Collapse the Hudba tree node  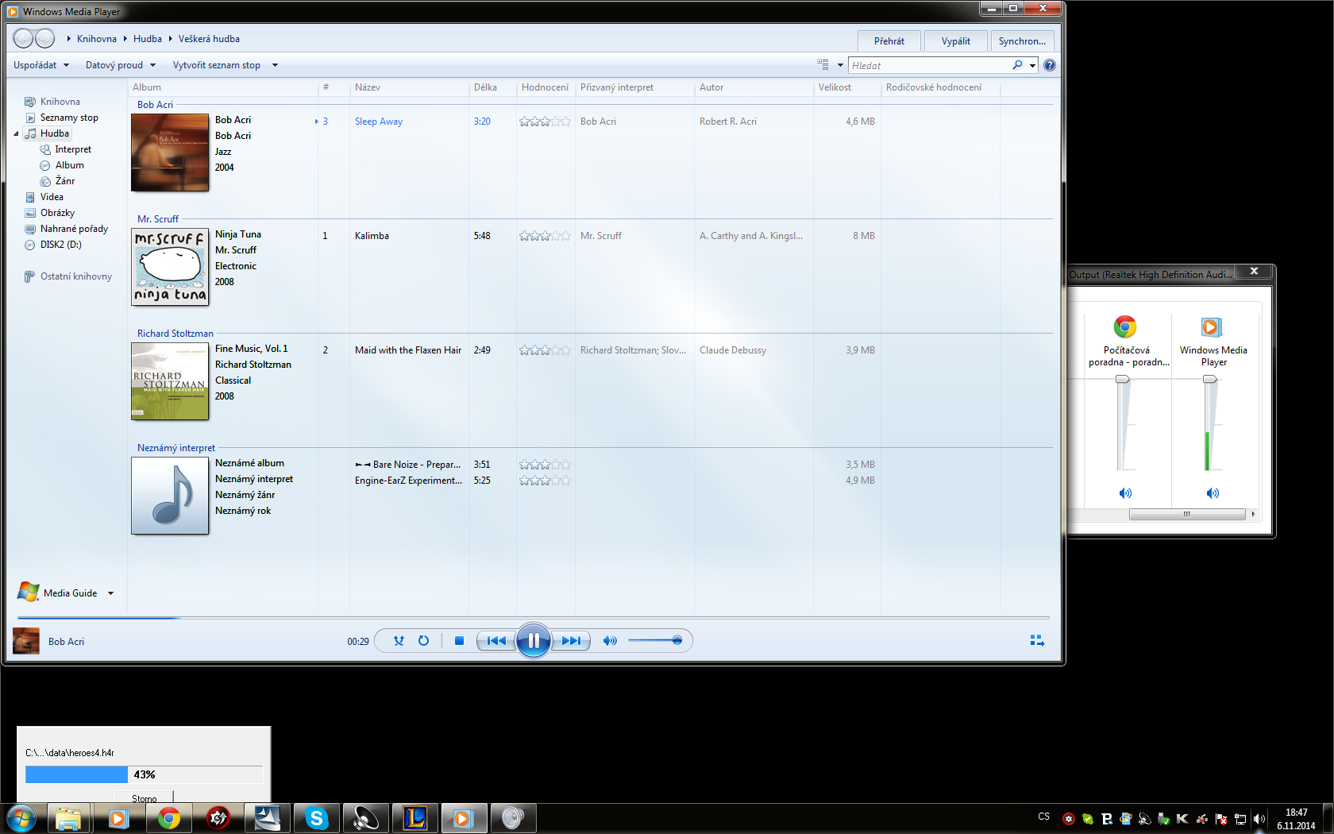click(16, 133)
